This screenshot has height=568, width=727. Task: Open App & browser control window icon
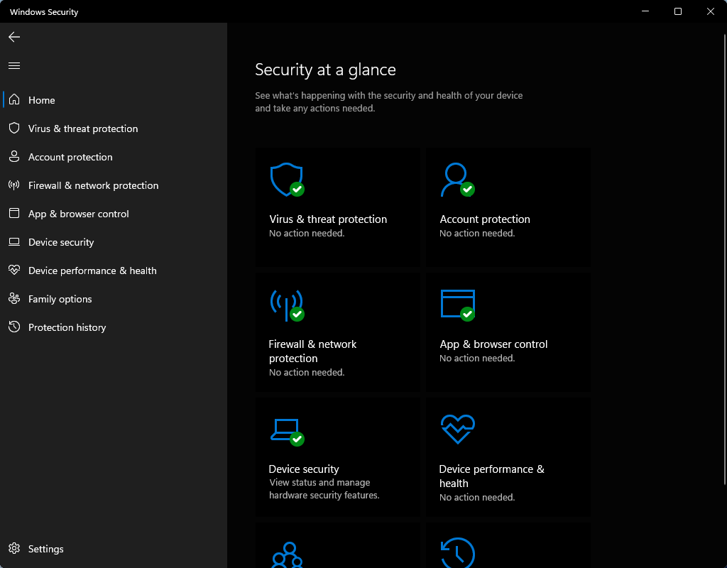click(459, 305)
